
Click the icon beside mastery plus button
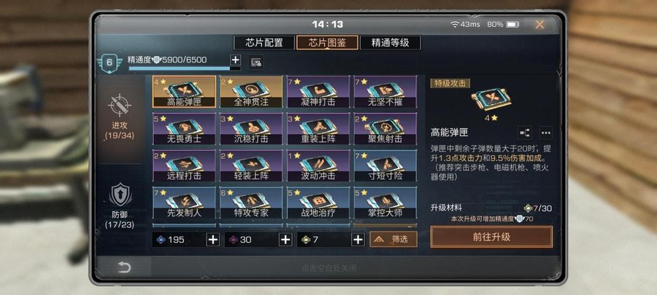(x=255, y=62)
